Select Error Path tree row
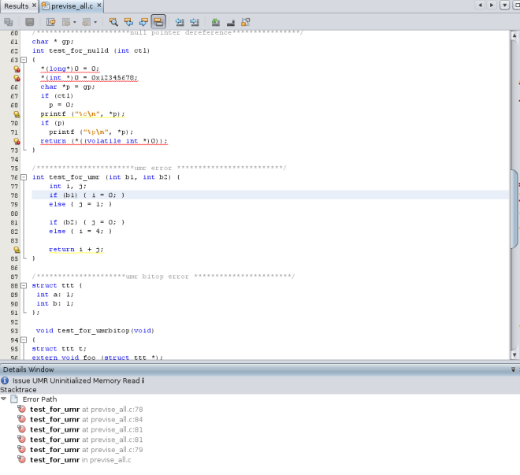520x475 pixels. (40, 399)
